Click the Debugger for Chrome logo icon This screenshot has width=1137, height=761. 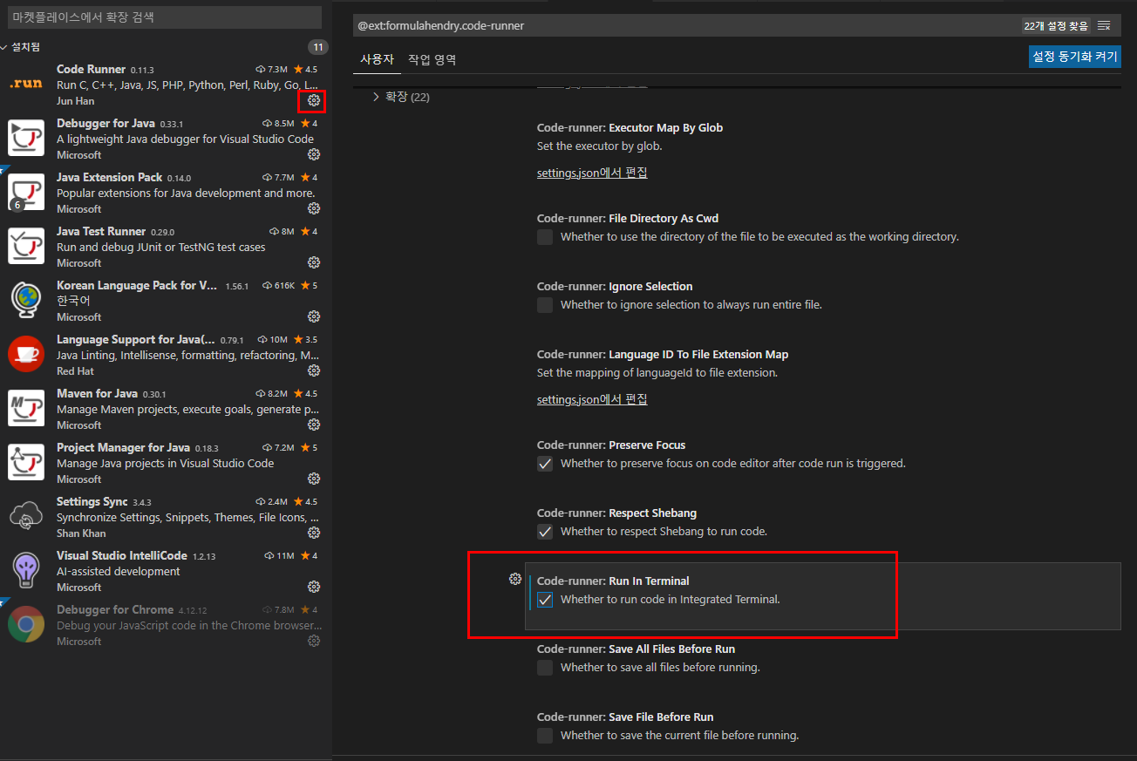pos(26,624)
